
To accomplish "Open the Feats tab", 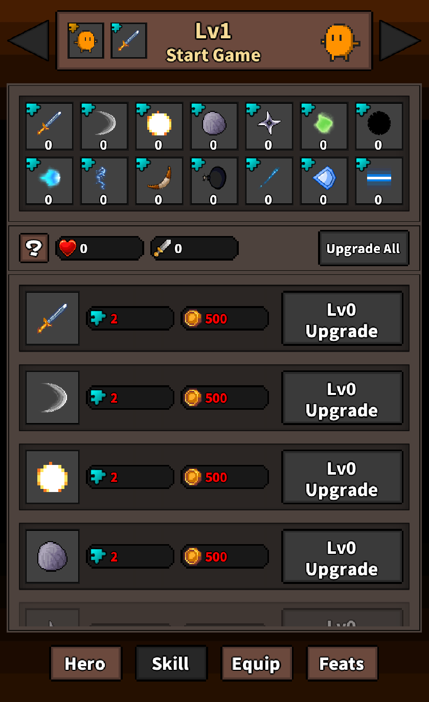I will click(x=342, y=664).
